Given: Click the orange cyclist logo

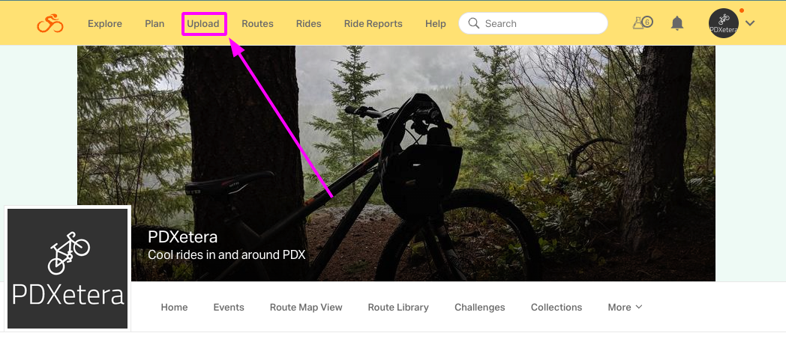Looking at the screenshot, I should point(50,23).
